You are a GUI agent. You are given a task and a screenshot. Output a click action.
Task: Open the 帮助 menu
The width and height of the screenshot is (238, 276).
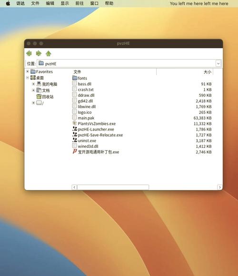click(109, 3)
